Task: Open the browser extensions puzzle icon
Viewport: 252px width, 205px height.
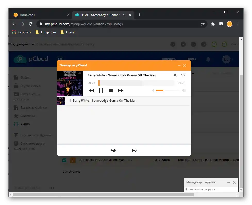Action: click(x=213, y=24)
